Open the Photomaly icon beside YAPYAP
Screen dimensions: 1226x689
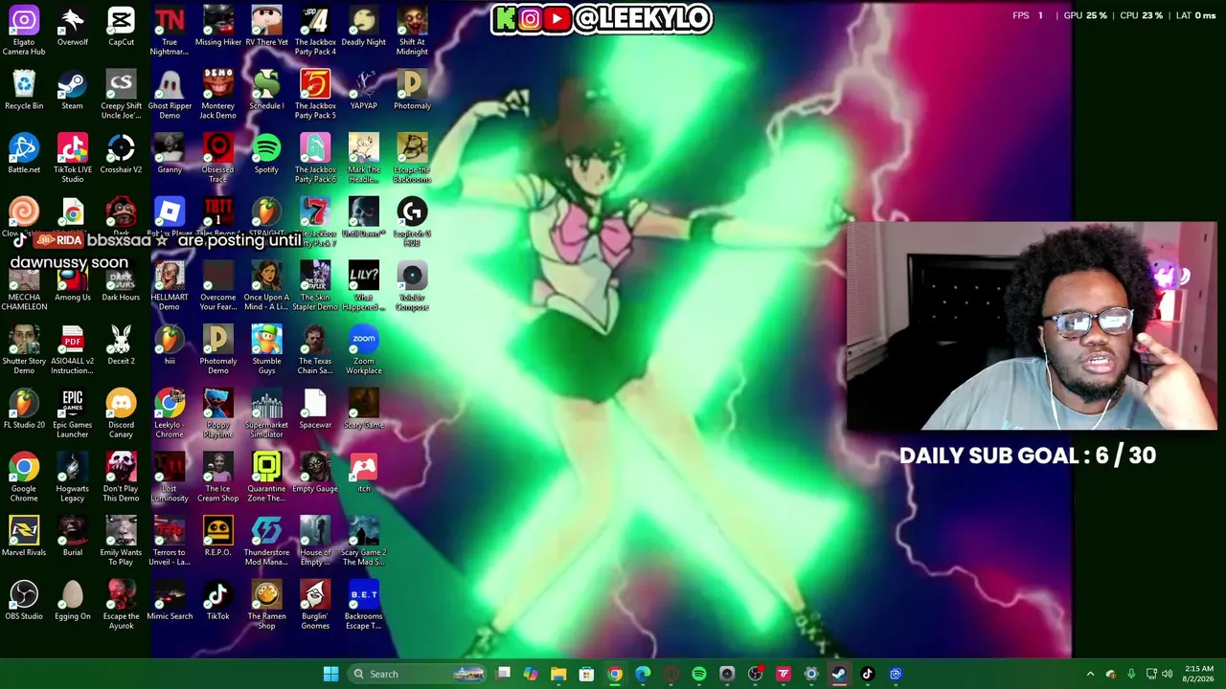click(x=412, y=91)
